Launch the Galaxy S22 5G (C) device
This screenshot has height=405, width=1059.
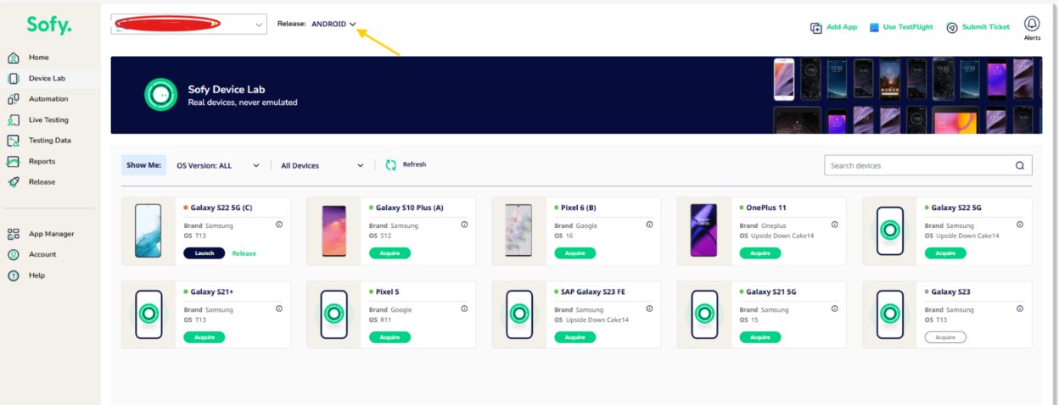204,253
